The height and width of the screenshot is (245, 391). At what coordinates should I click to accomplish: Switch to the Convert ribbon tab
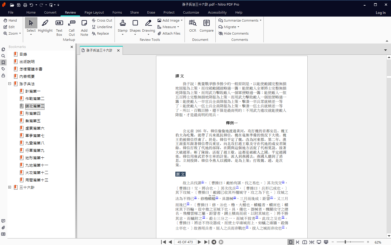(x=50, y=12)
